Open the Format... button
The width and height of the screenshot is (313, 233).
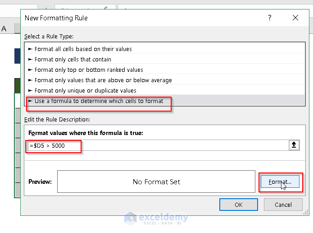click(280, 182)
